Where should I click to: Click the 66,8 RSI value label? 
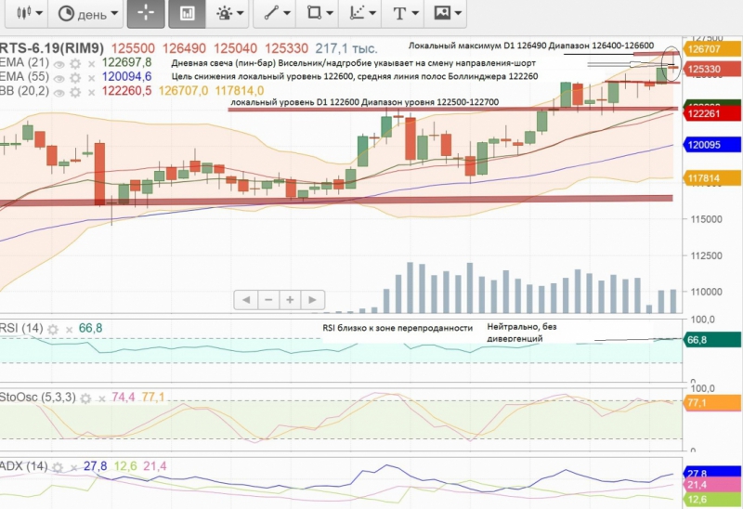tap(711, 340)
